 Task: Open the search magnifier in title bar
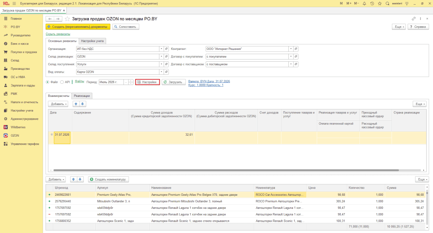click(387, 3)
